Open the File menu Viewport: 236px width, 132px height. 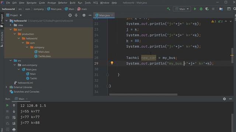click(x=8, y=3)
